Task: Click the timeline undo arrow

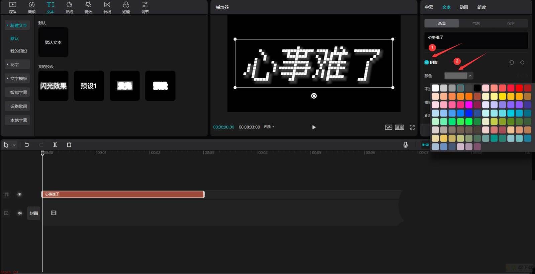Action: (27, 145)
